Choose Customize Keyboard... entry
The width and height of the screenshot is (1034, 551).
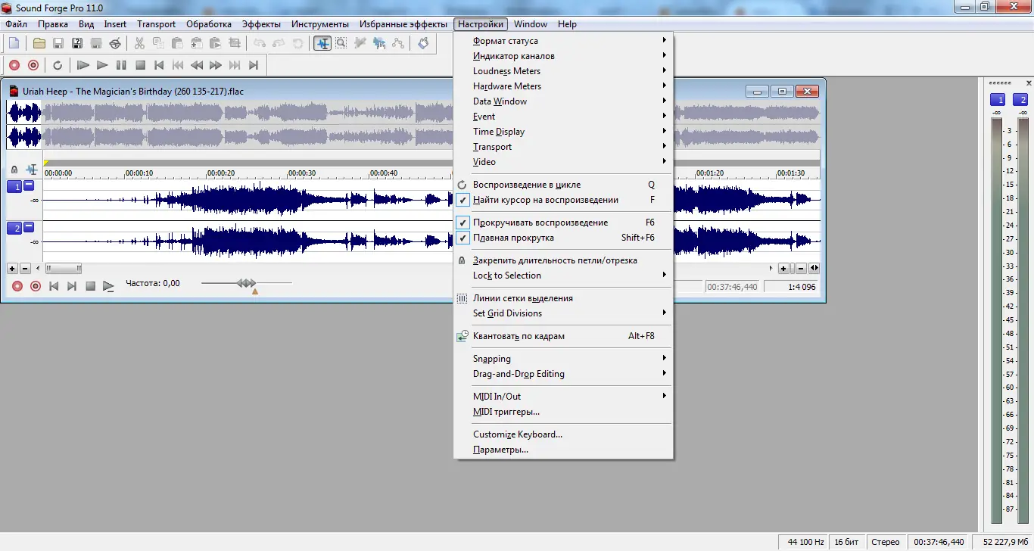coord(563,434)
